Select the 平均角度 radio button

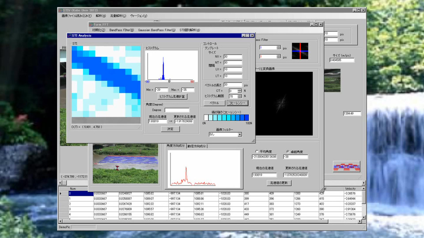257,152
